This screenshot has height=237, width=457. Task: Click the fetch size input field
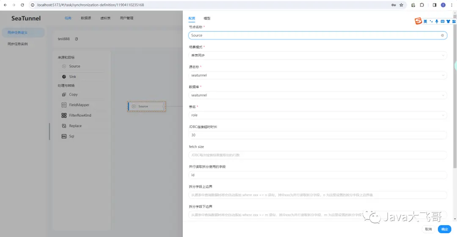[x=318, y=155]
